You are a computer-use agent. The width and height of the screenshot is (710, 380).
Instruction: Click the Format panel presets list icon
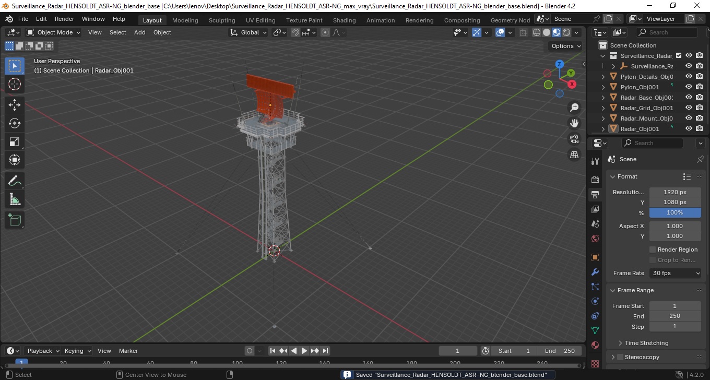click(687, 176)
